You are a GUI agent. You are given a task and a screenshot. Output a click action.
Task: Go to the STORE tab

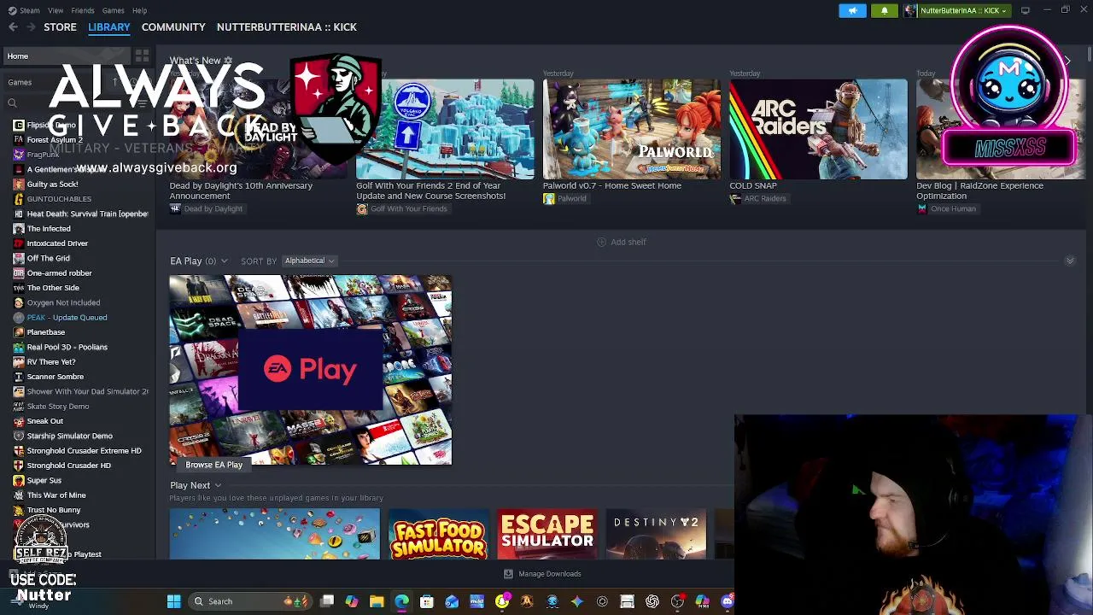tap(60, 27)
